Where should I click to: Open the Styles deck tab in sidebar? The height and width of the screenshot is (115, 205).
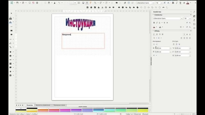(194, 20)
